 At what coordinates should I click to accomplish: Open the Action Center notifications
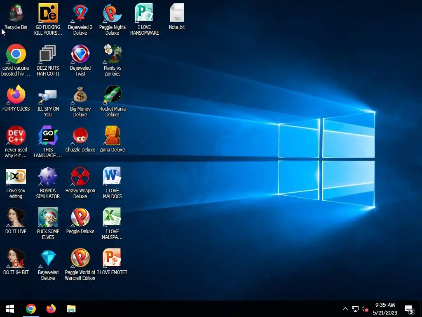pyautogui.click(x=409, y=309)
